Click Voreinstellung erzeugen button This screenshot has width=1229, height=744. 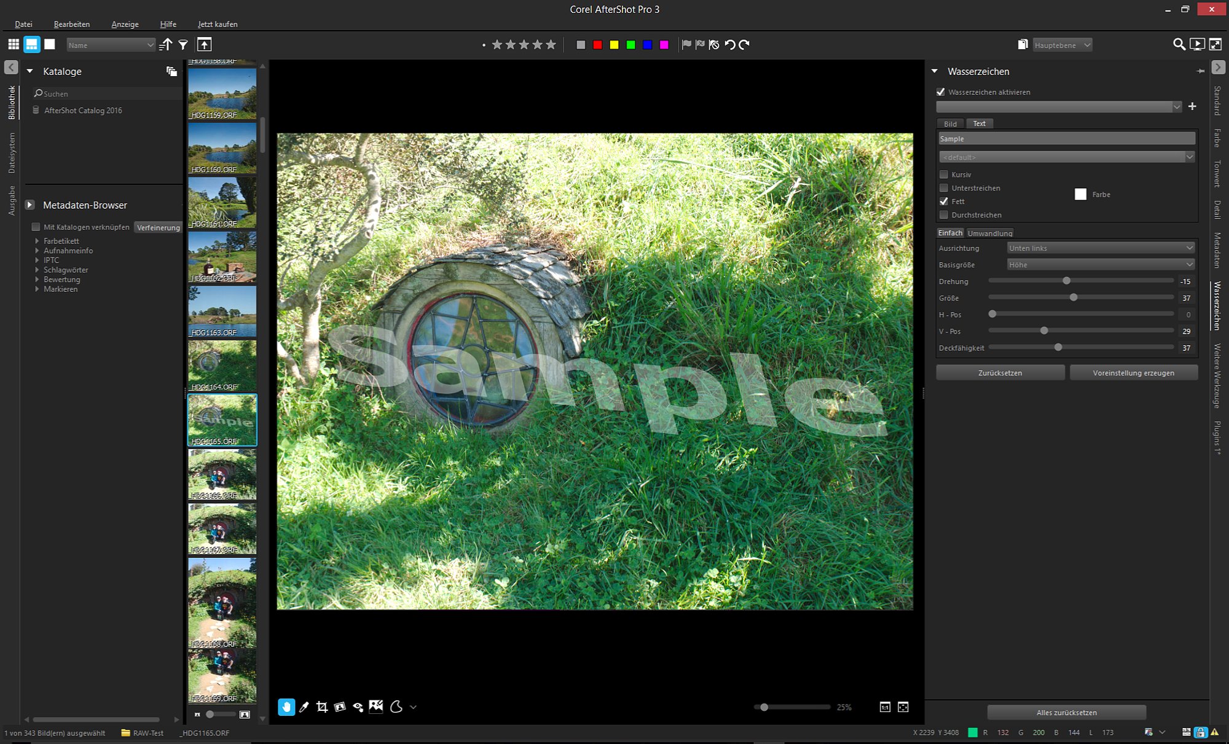pyautogui.click(x=1134, y=373)
